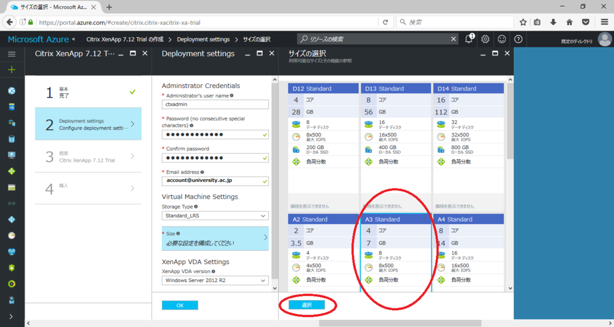This screenshot has height=327, width=614.
Task: Maximize the Deployment settings blade
Action: click(260, 53)
